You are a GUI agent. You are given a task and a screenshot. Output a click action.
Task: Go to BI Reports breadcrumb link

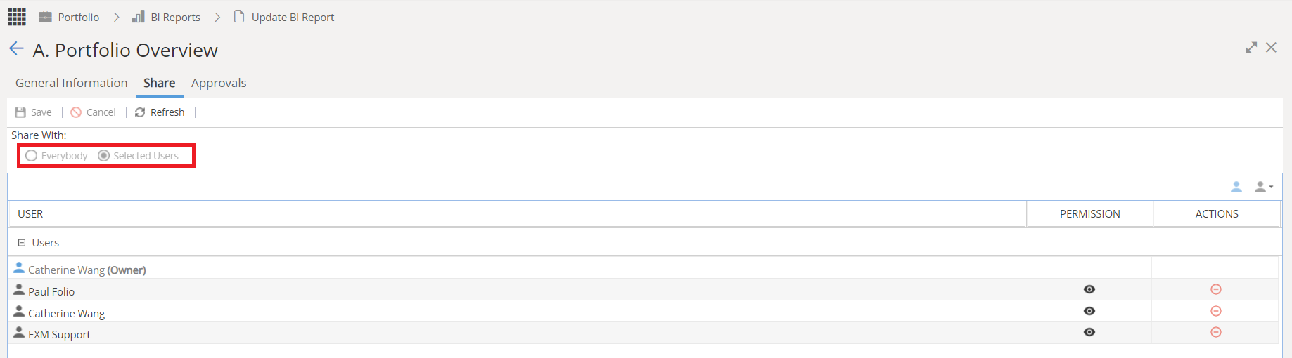[166, 17]
